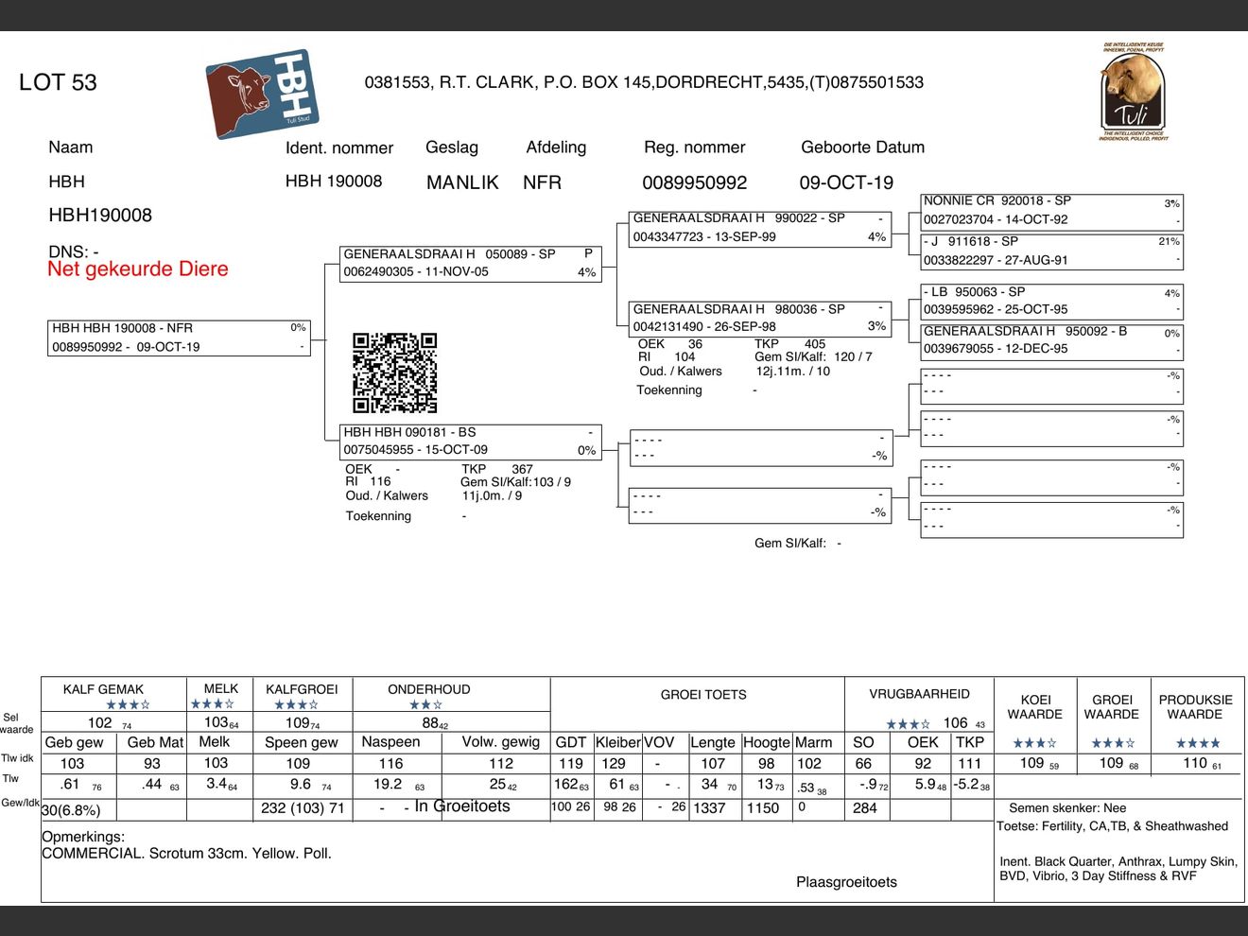Select the animal box HBH HBH 190008
Viewport: 1248px width, 936px height.
(x=179, y=338)
